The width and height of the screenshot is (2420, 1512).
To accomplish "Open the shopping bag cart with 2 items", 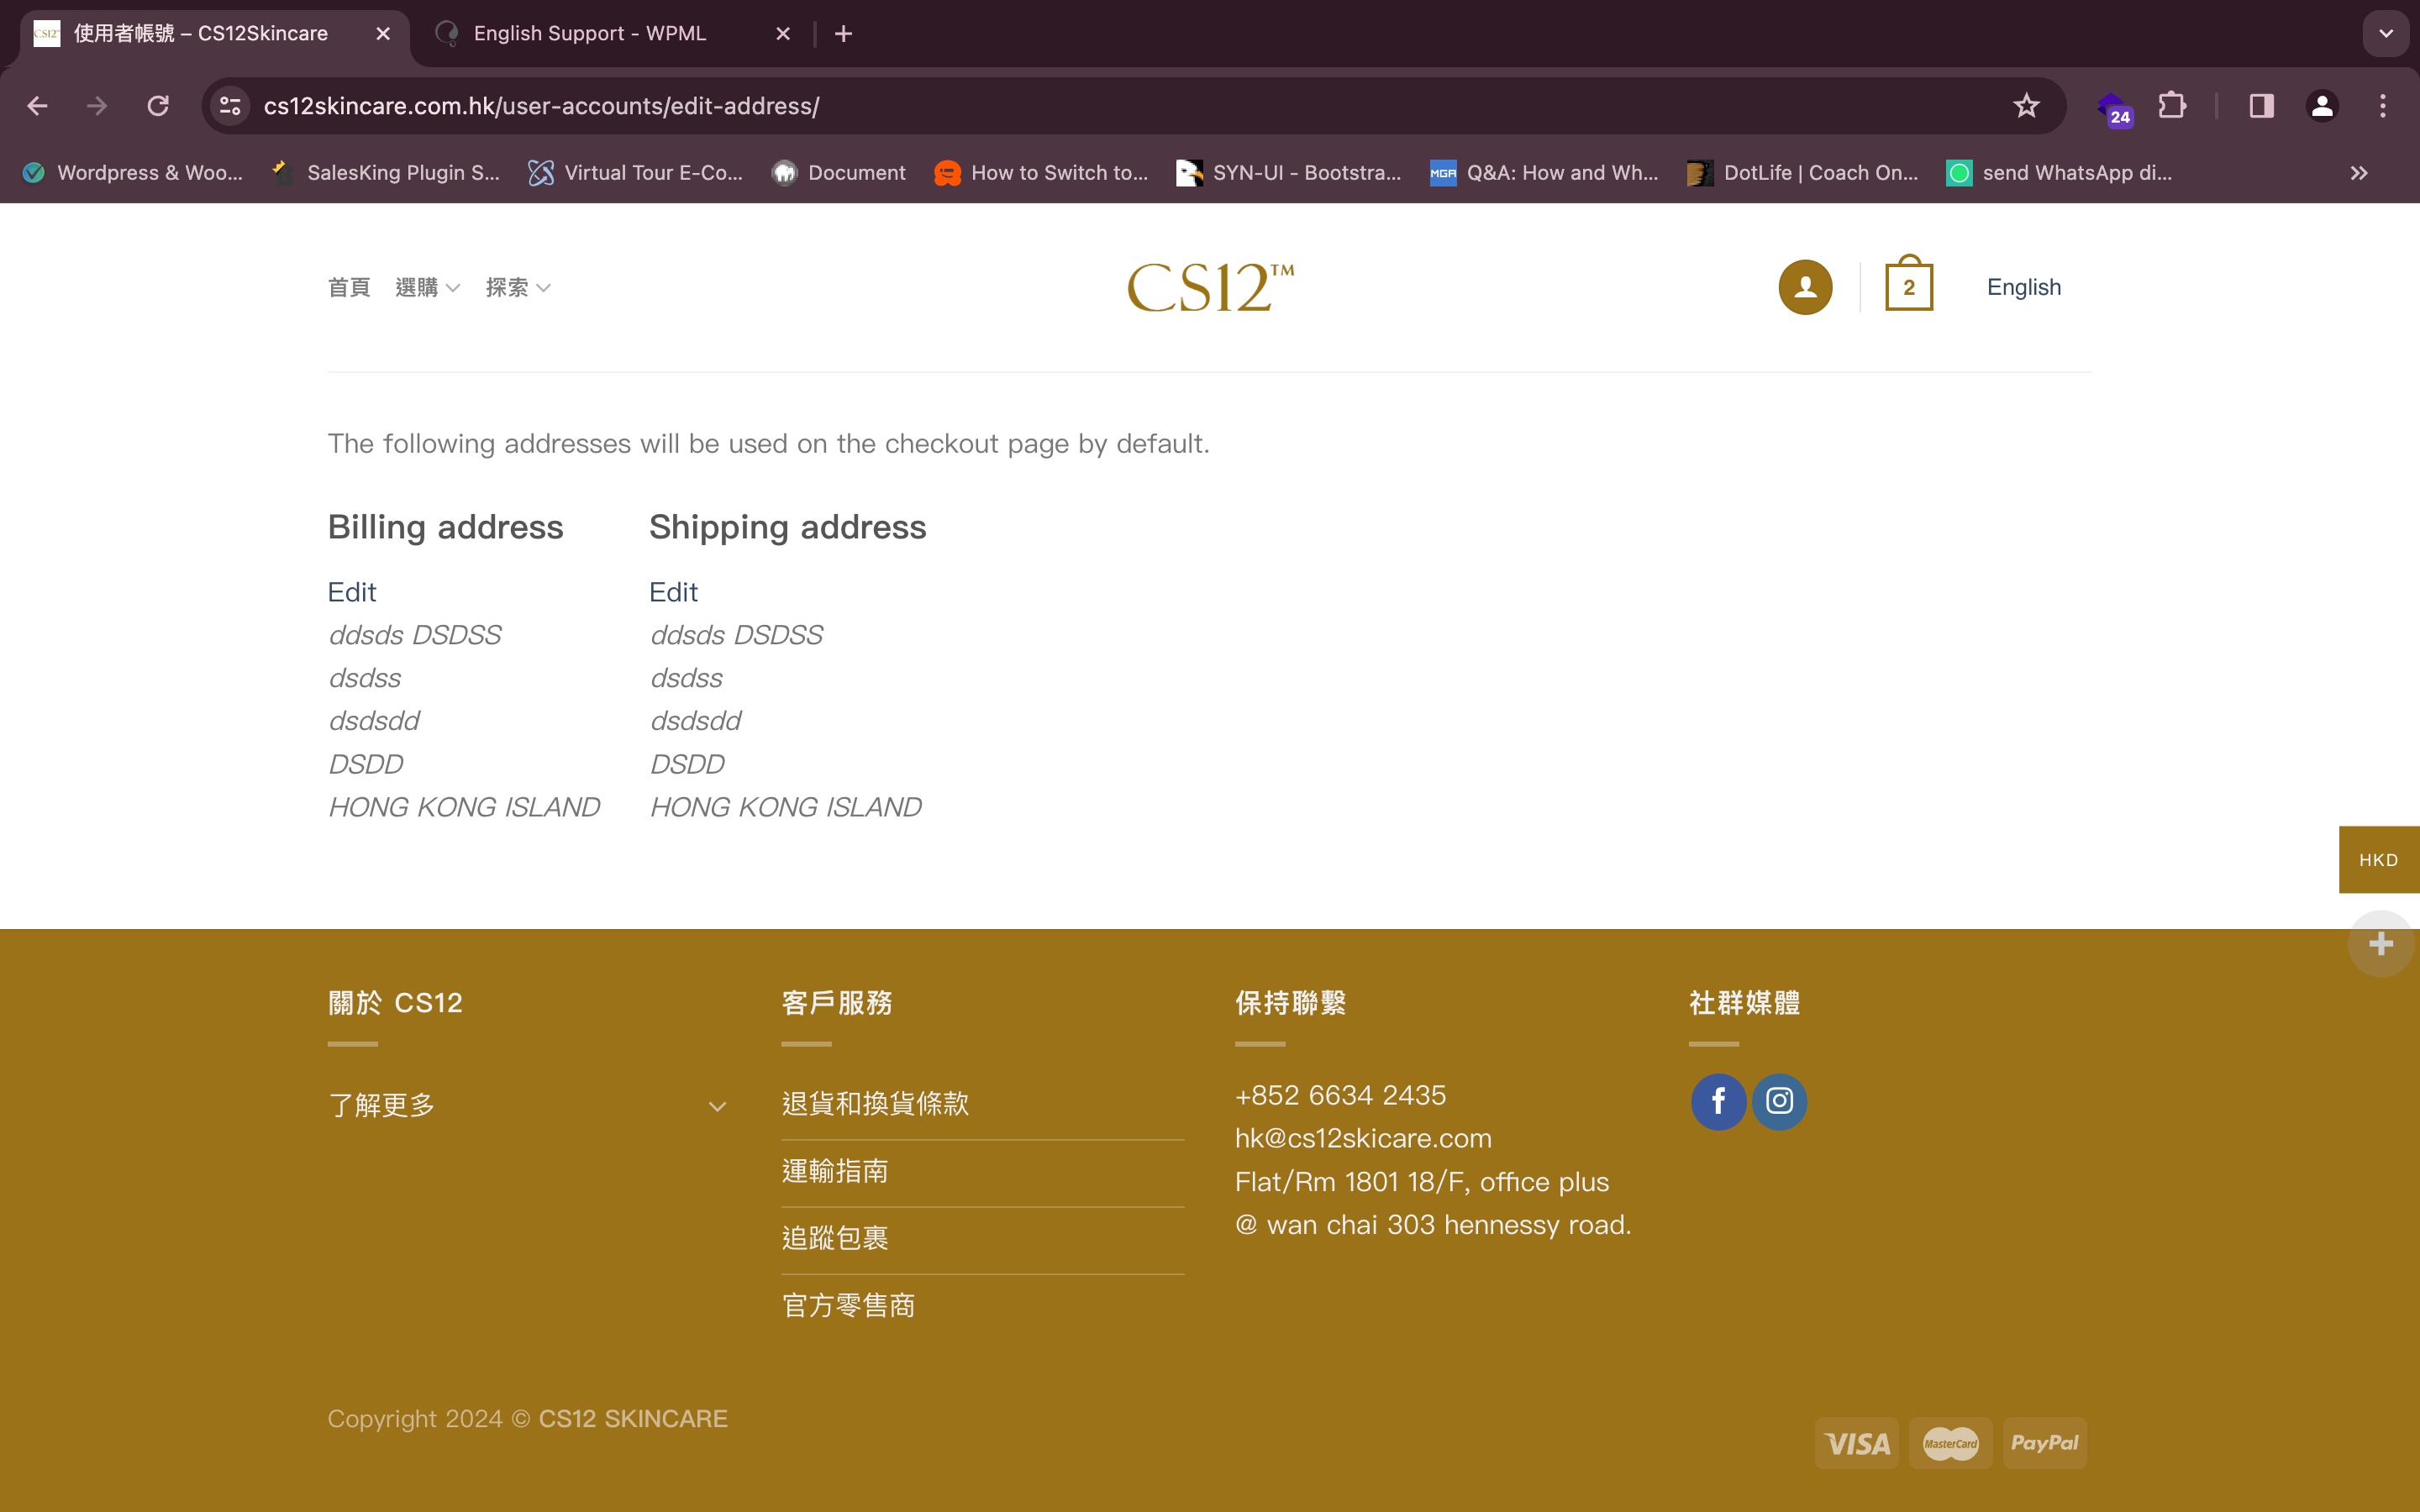I will [x=1908, y=284].
